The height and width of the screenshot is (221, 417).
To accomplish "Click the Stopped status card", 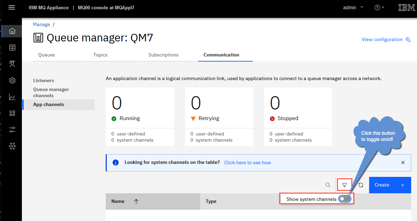I will point(298,117).
